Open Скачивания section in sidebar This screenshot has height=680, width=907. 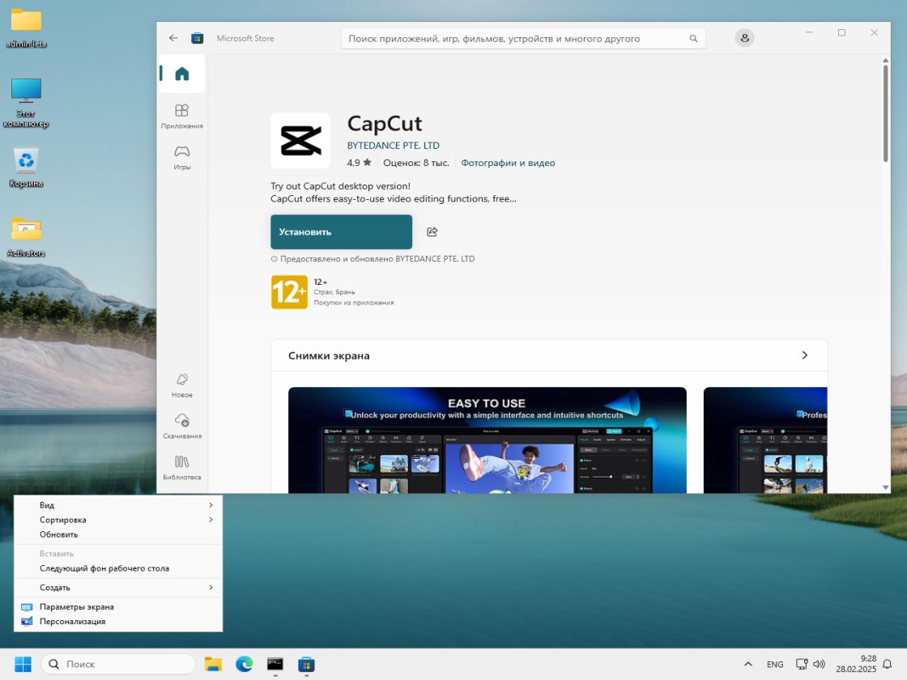pos(181,426)
